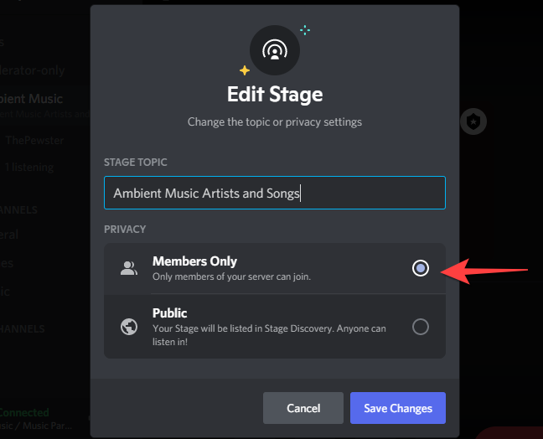Click into the Stage Topic text field

tap(274, 193)
